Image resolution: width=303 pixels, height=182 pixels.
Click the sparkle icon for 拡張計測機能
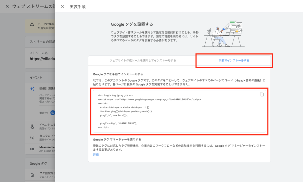pyautogui.click(x=32, y=89)
